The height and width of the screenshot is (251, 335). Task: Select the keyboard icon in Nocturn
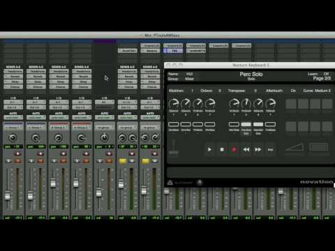[x=318, y=147]
